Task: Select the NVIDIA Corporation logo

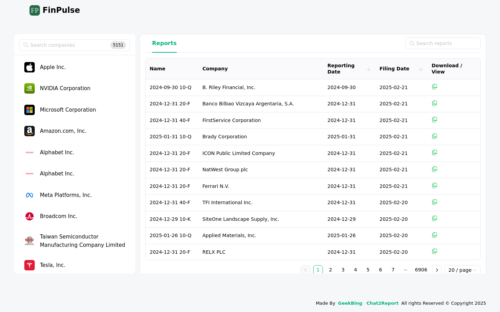Action: pyautogui.click(x=30, y=88)
